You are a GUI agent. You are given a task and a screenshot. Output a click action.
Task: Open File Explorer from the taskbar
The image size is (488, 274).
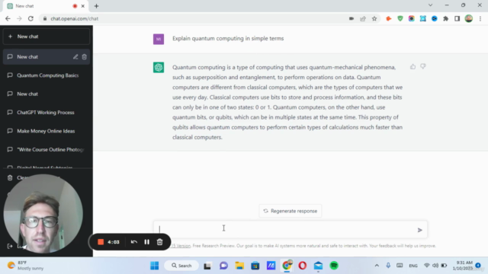pos(239,266)
